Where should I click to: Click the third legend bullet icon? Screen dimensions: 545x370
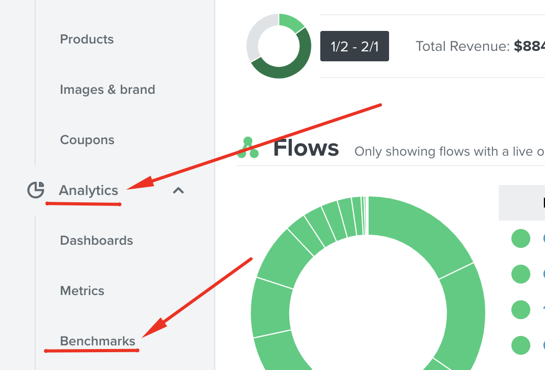click(x=520, y=310)
